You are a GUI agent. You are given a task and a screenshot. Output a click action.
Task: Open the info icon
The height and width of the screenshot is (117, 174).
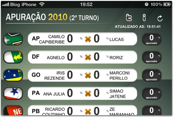click(x=144, y=17)
